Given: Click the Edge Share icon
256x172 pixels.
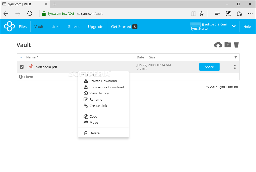Looking at the screenshot, I should [x=239, y=13].
